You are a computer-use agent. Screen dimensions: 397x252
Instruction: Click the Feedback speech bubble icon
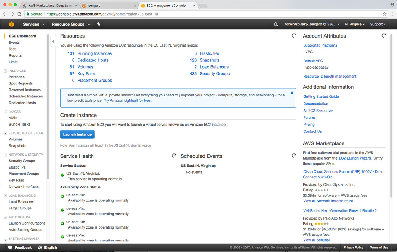[10, 247]
